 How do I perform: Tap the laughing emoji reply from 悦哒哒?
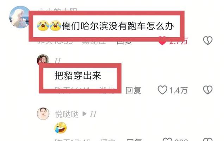tap(61, 128)
